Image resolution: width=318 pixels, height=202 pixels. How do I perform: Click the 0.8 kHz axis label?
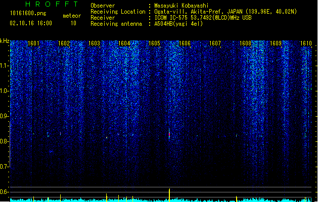5,141
